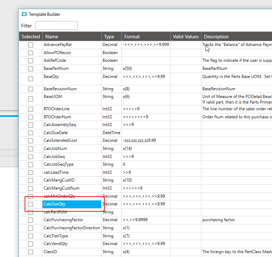Image resolution: width=272 pixels, height=257 pixels.
Task: Check the CalcOurQty checkbox
Action: click(31, 204)
